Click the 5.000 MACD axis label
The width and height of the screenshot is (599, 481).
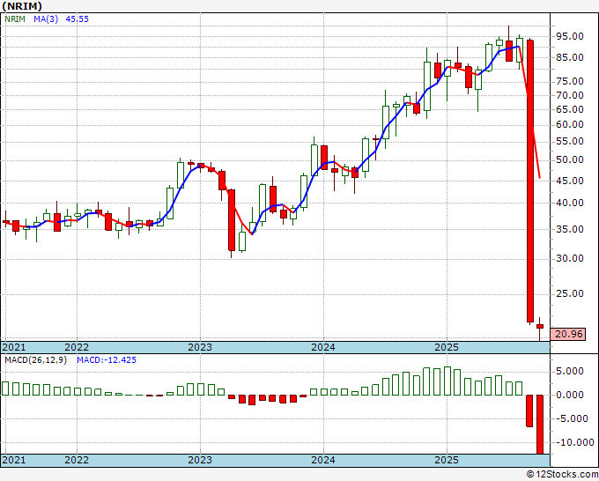(x=570, y=372)
